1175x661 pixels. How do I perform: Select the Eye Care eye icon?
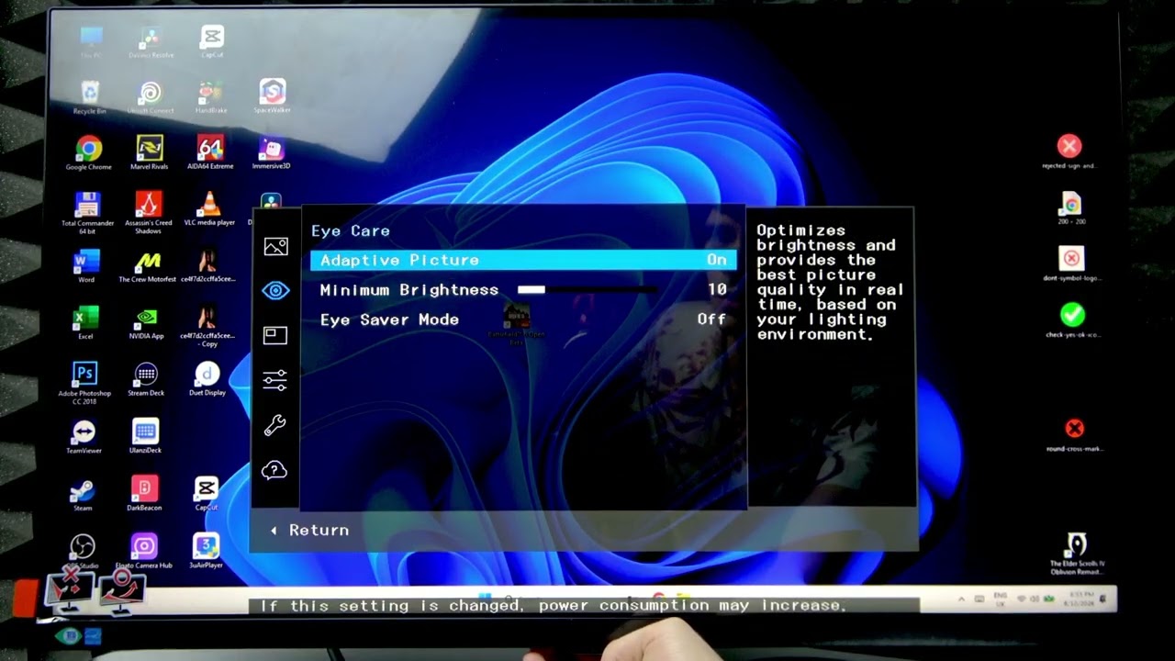point(275,291)
